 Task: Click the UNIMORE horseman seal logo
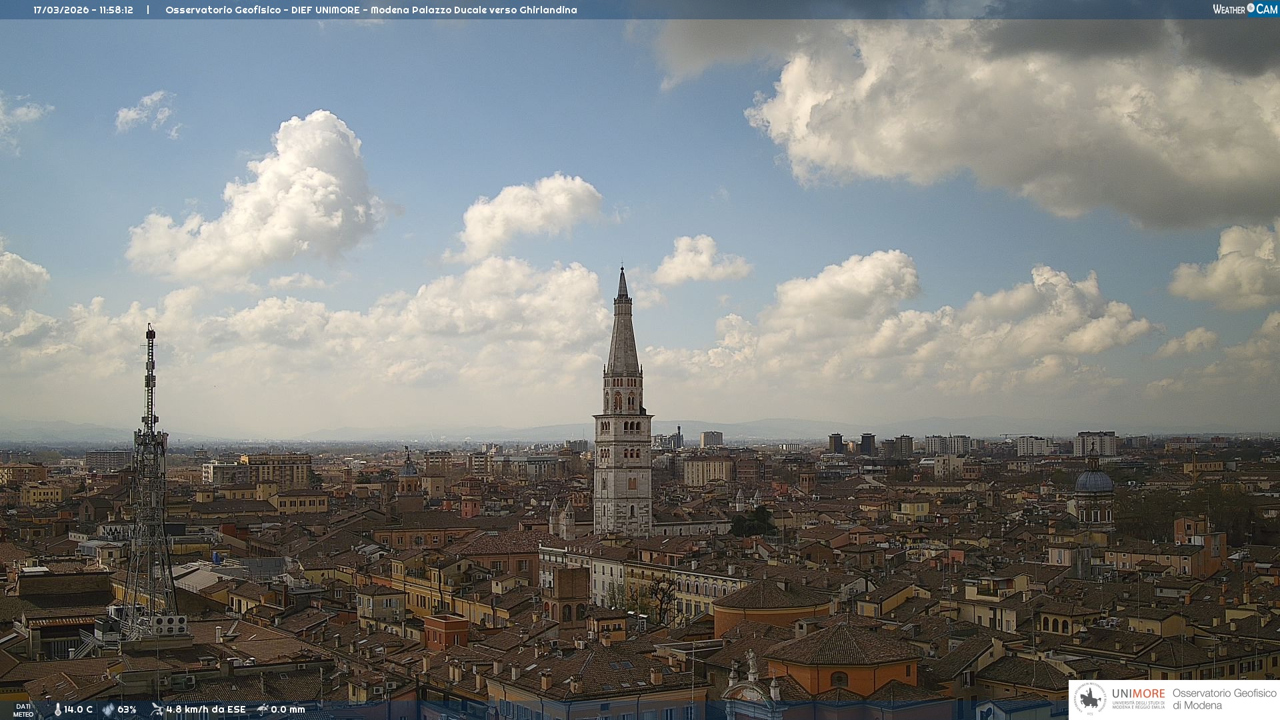[x=1091, y=699]
